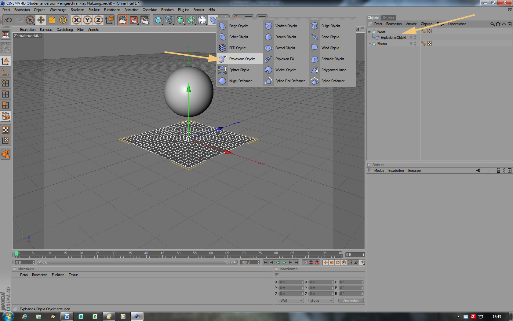Image resolution: width=513 pixels, height=321 pixels.
Task: Click the object manager home icon
Action: (x=498, y=24)
